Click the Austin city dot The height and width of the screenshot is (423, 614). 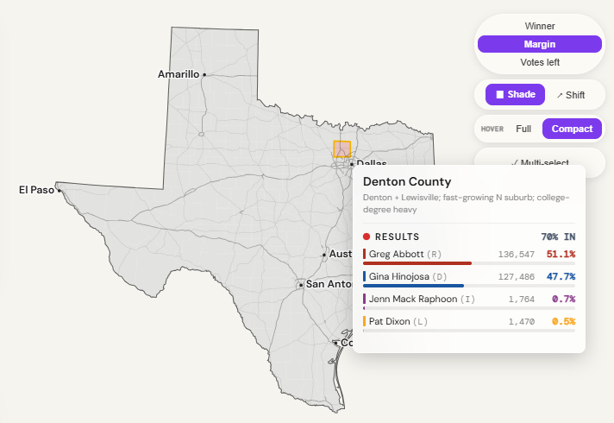tap(324, 255)
